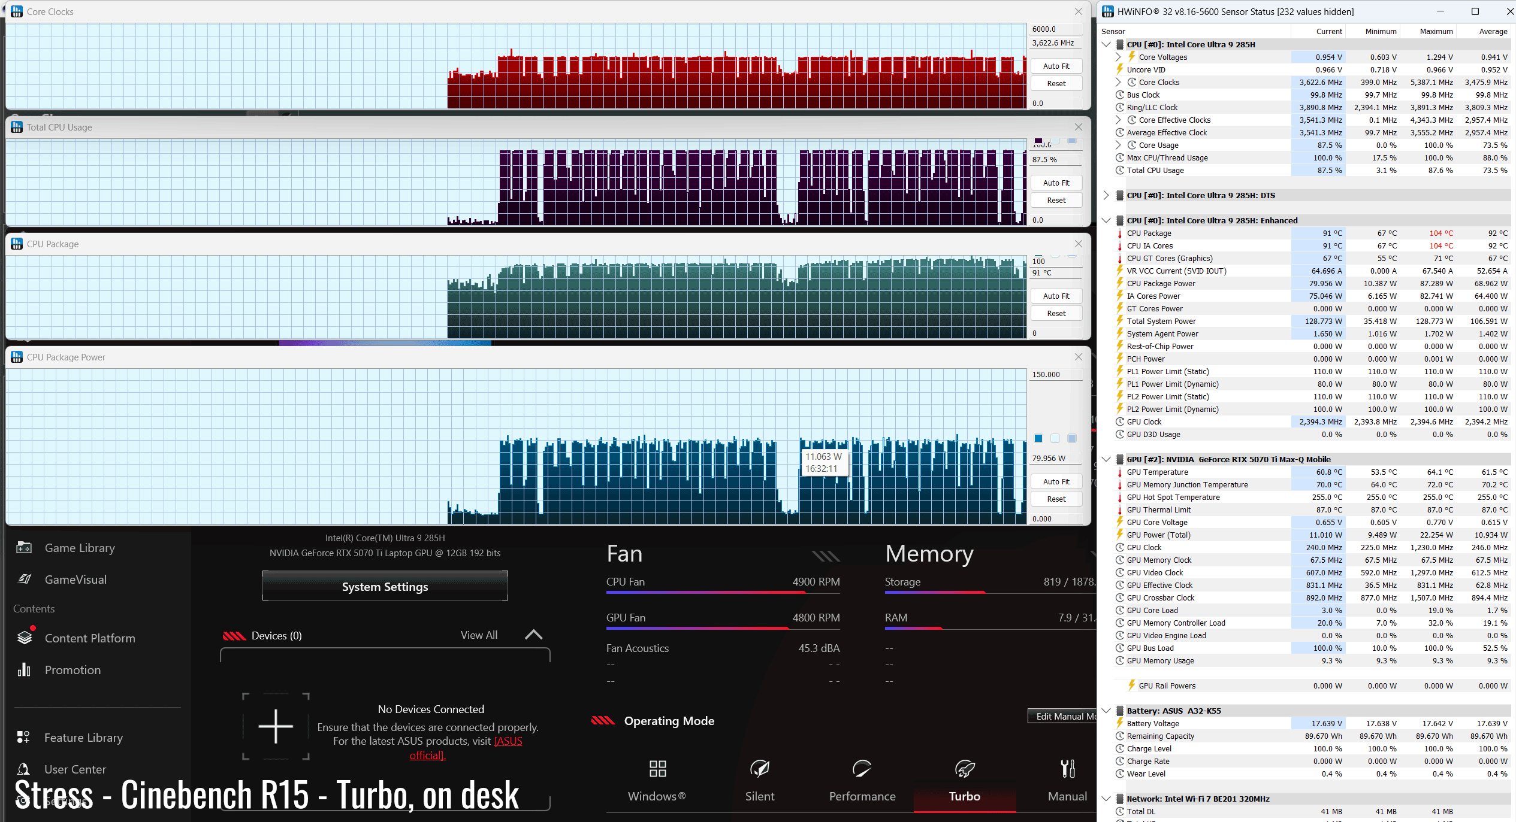Open Game Library in Armoury Crate sidebar
The image size is (1516, 822).
pyautogui.click(x=79, y=548)
